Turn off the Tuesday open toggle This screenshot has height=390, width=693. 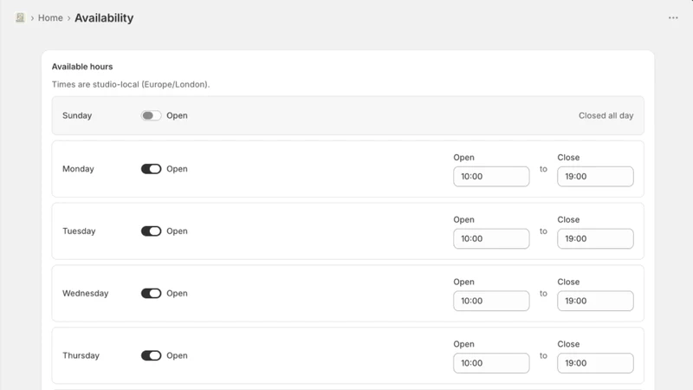(x=151, y=231)
